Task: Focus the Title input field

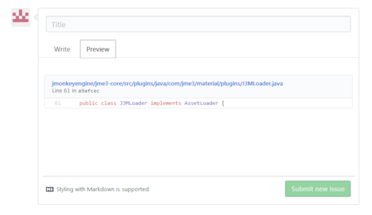Action: pos(198,24)
